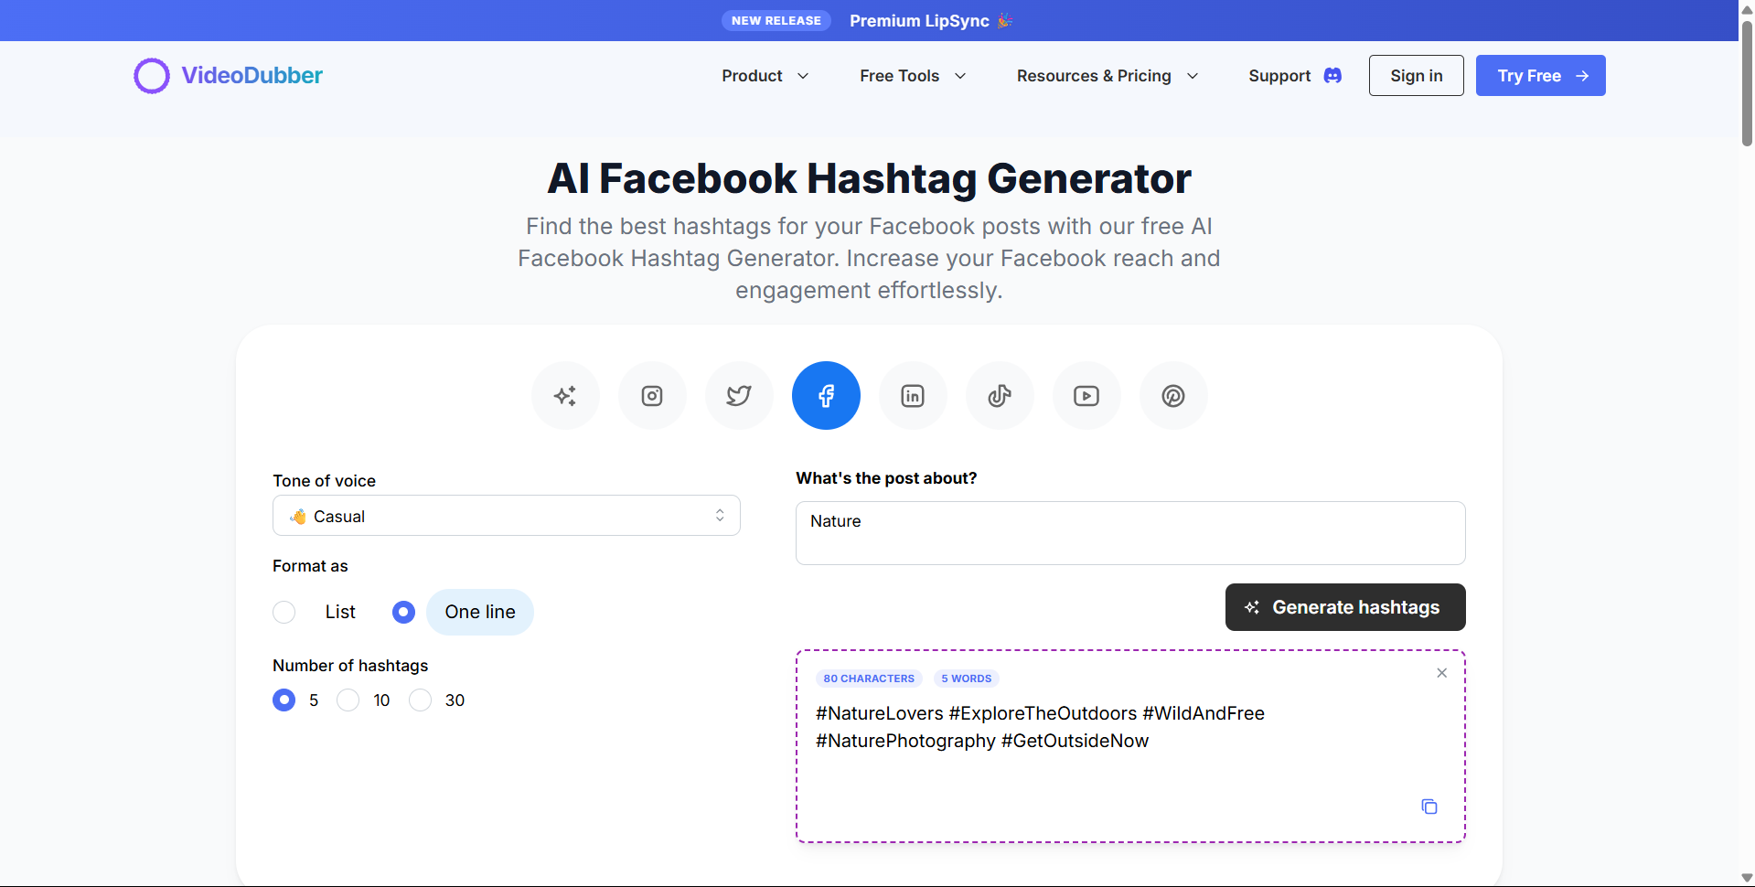Close the generated hashtags result box

(x=1442, y=673)
